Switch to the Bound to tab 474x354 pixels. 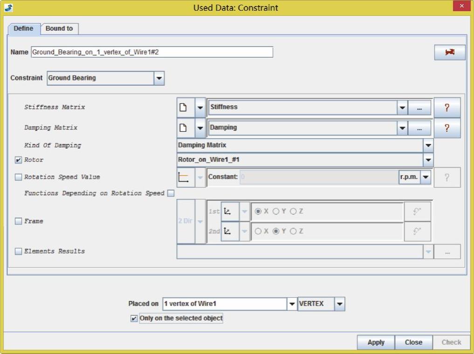(59, 28)
